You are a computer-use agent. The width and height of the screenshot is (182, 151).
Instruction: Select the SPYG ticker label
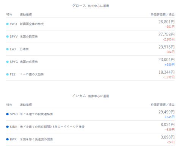(14, 62)
